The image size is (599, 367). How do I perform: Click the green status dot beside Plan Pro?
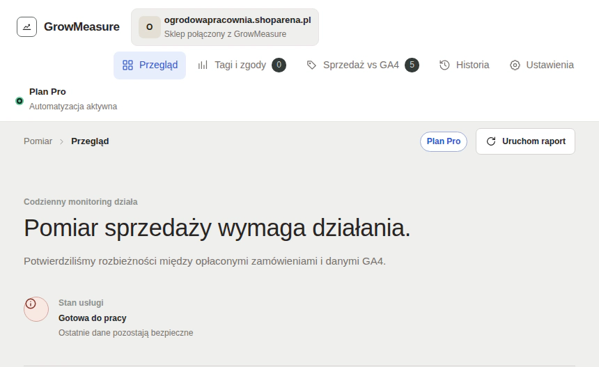[x=19, y=101]
